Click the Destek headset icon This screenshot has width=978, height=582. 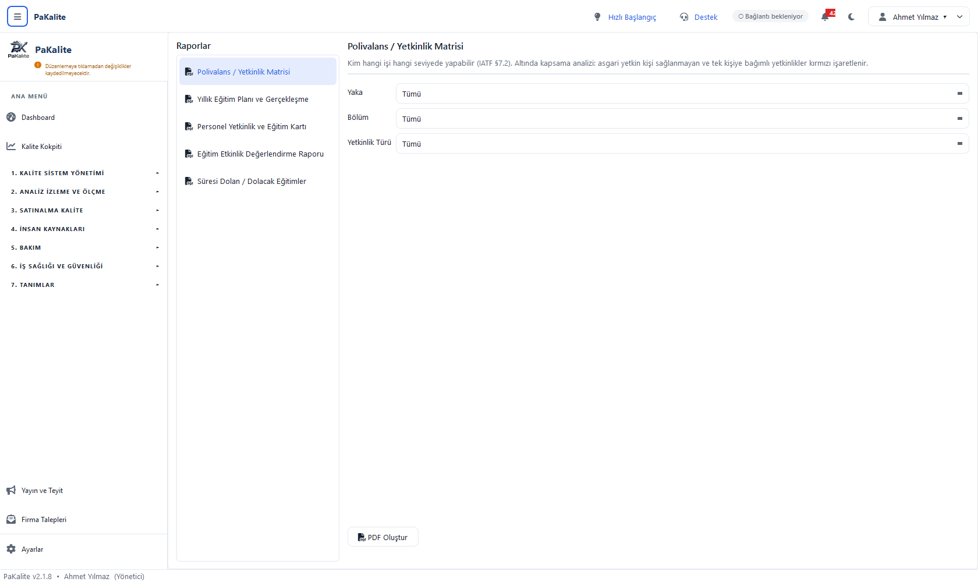click(x=684, y=17)
